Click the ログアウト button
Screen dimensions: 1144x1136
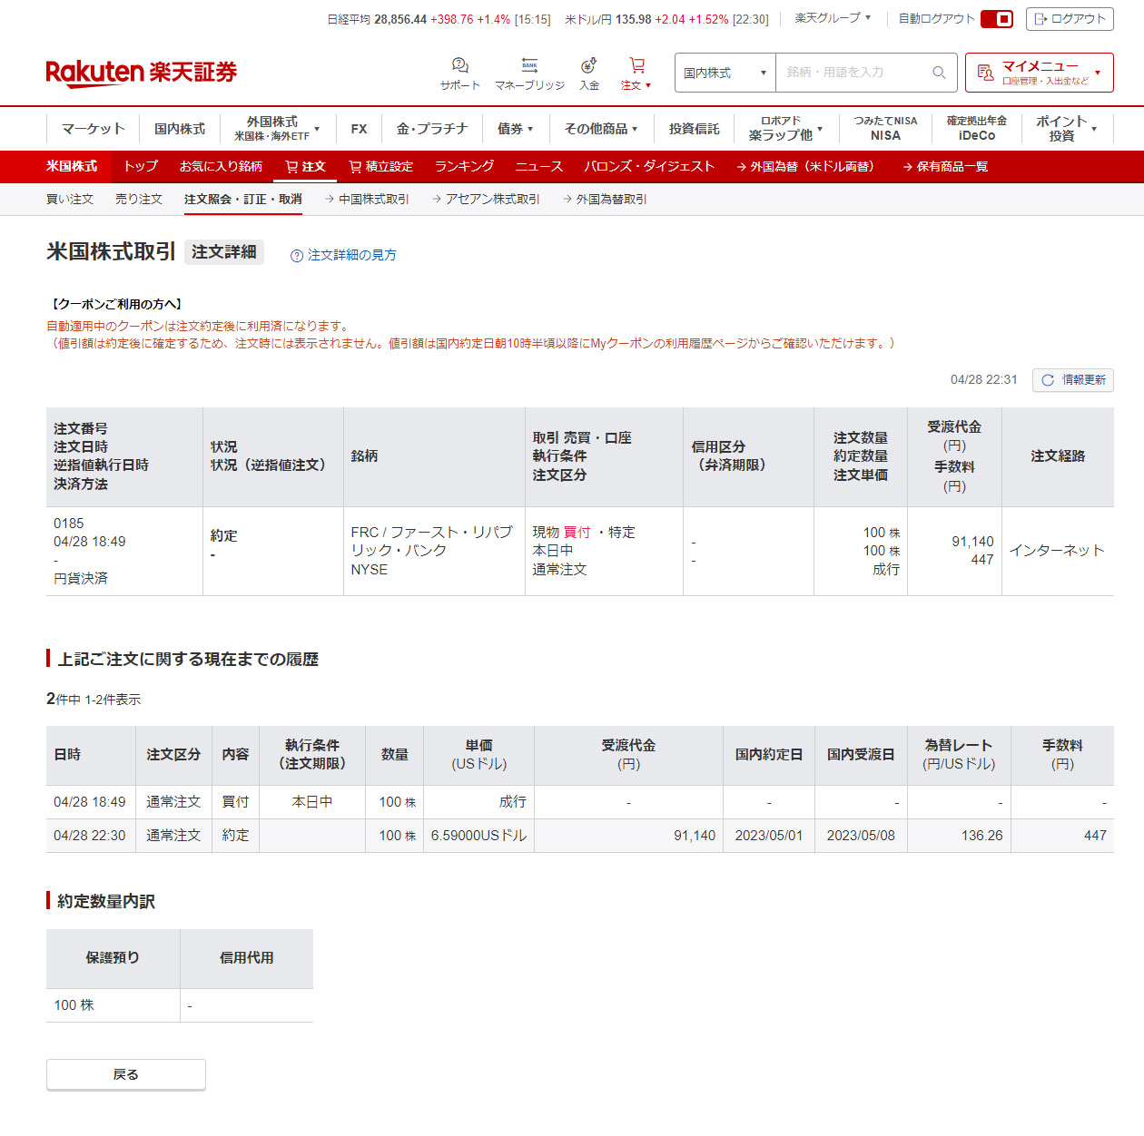(x=1069, y=19)
